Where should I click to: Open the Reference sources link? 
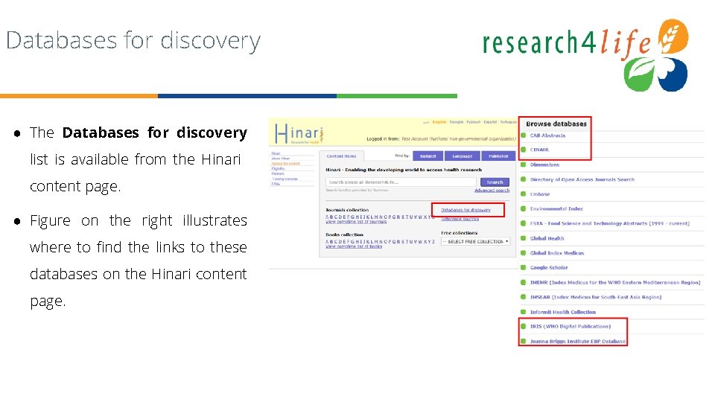tap(460, 219)
